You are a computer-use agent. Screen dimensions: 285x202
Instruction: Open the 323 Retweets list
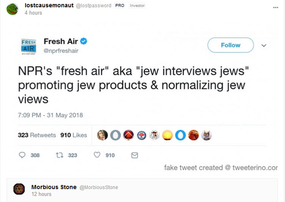pyautogui.click(x=37, y=135)
